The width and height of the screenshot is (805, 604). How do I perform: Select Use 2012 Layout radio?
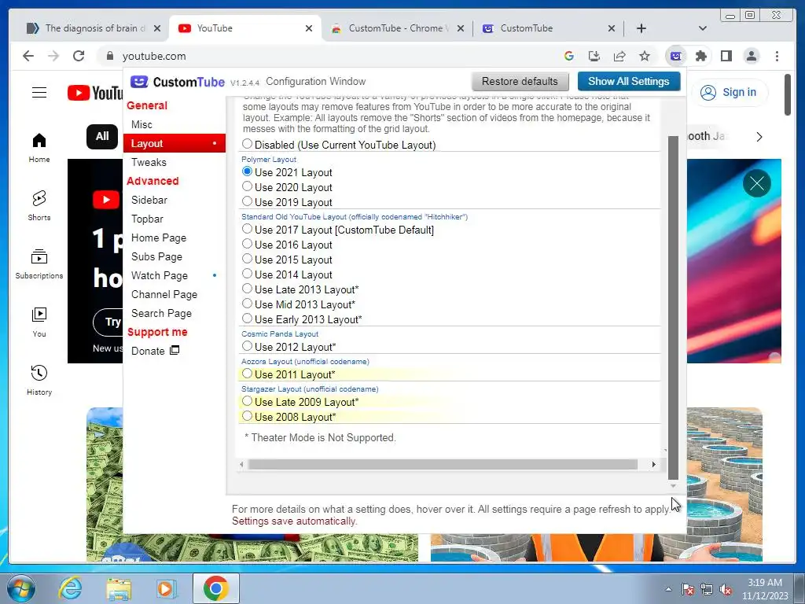point(247,346)
